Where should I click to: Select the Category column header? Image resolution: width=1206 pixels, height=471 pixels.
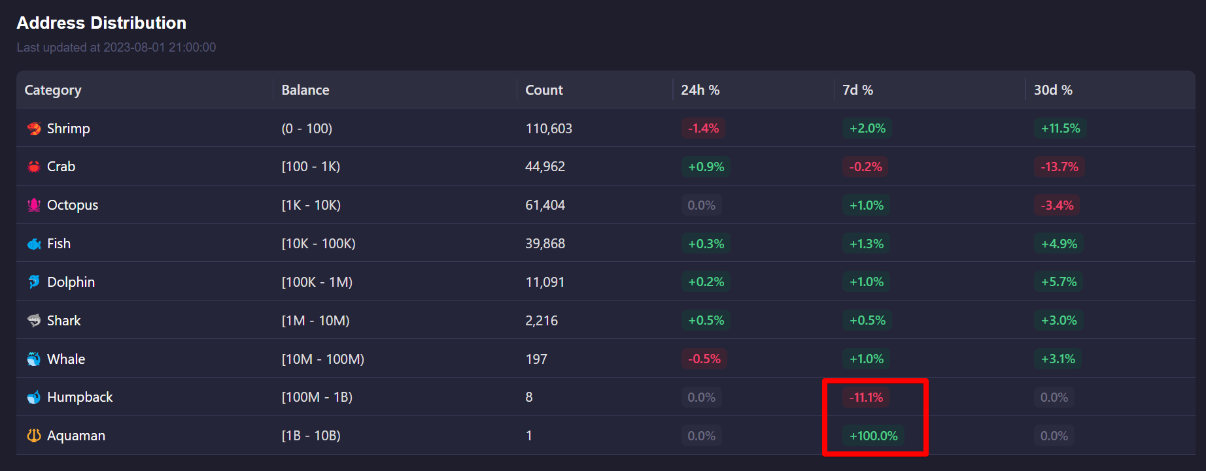pyautogui.click(x=53, y=90)
